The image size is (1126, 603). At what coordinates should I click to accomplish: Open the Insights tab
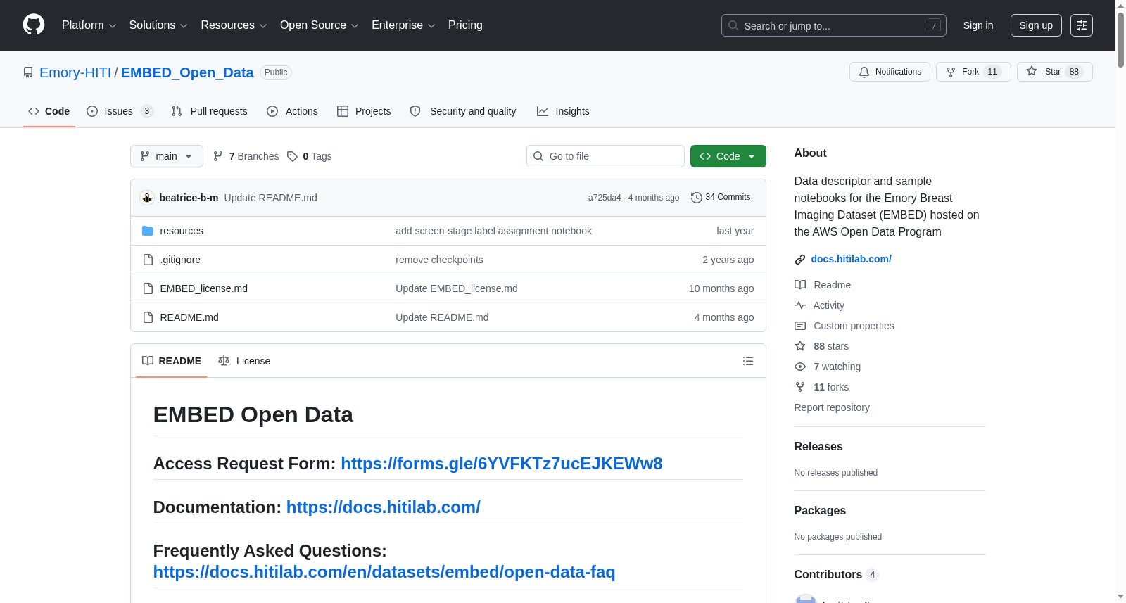[563, 111]
